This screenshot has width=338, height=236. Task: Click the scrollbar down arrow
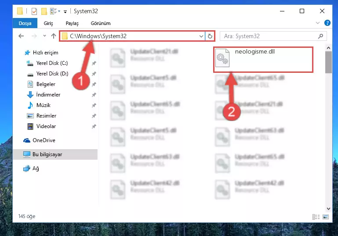(328, 209)
